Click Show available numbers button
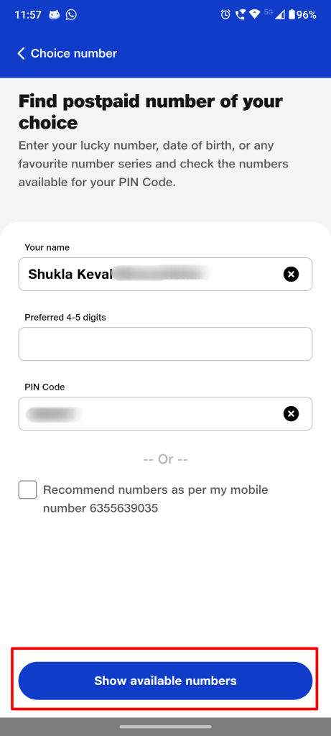The height and width of the screenshot is (736, 331). pos(165,681)
